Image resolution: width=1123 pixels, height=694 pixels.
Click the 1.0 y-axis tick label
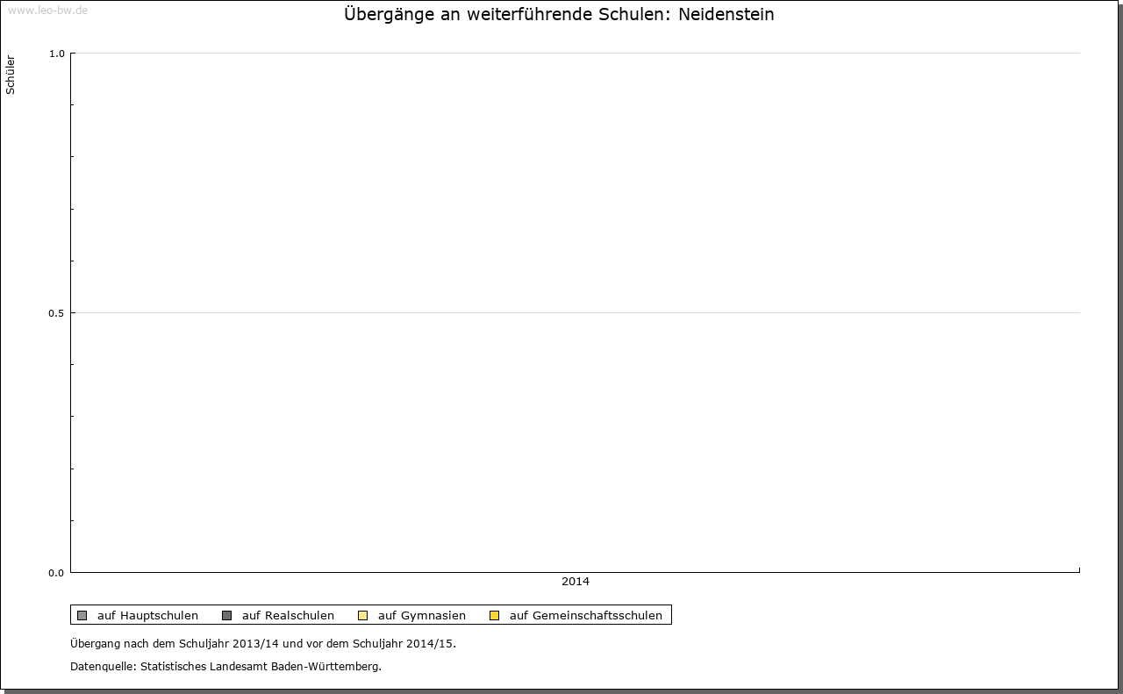56,54
